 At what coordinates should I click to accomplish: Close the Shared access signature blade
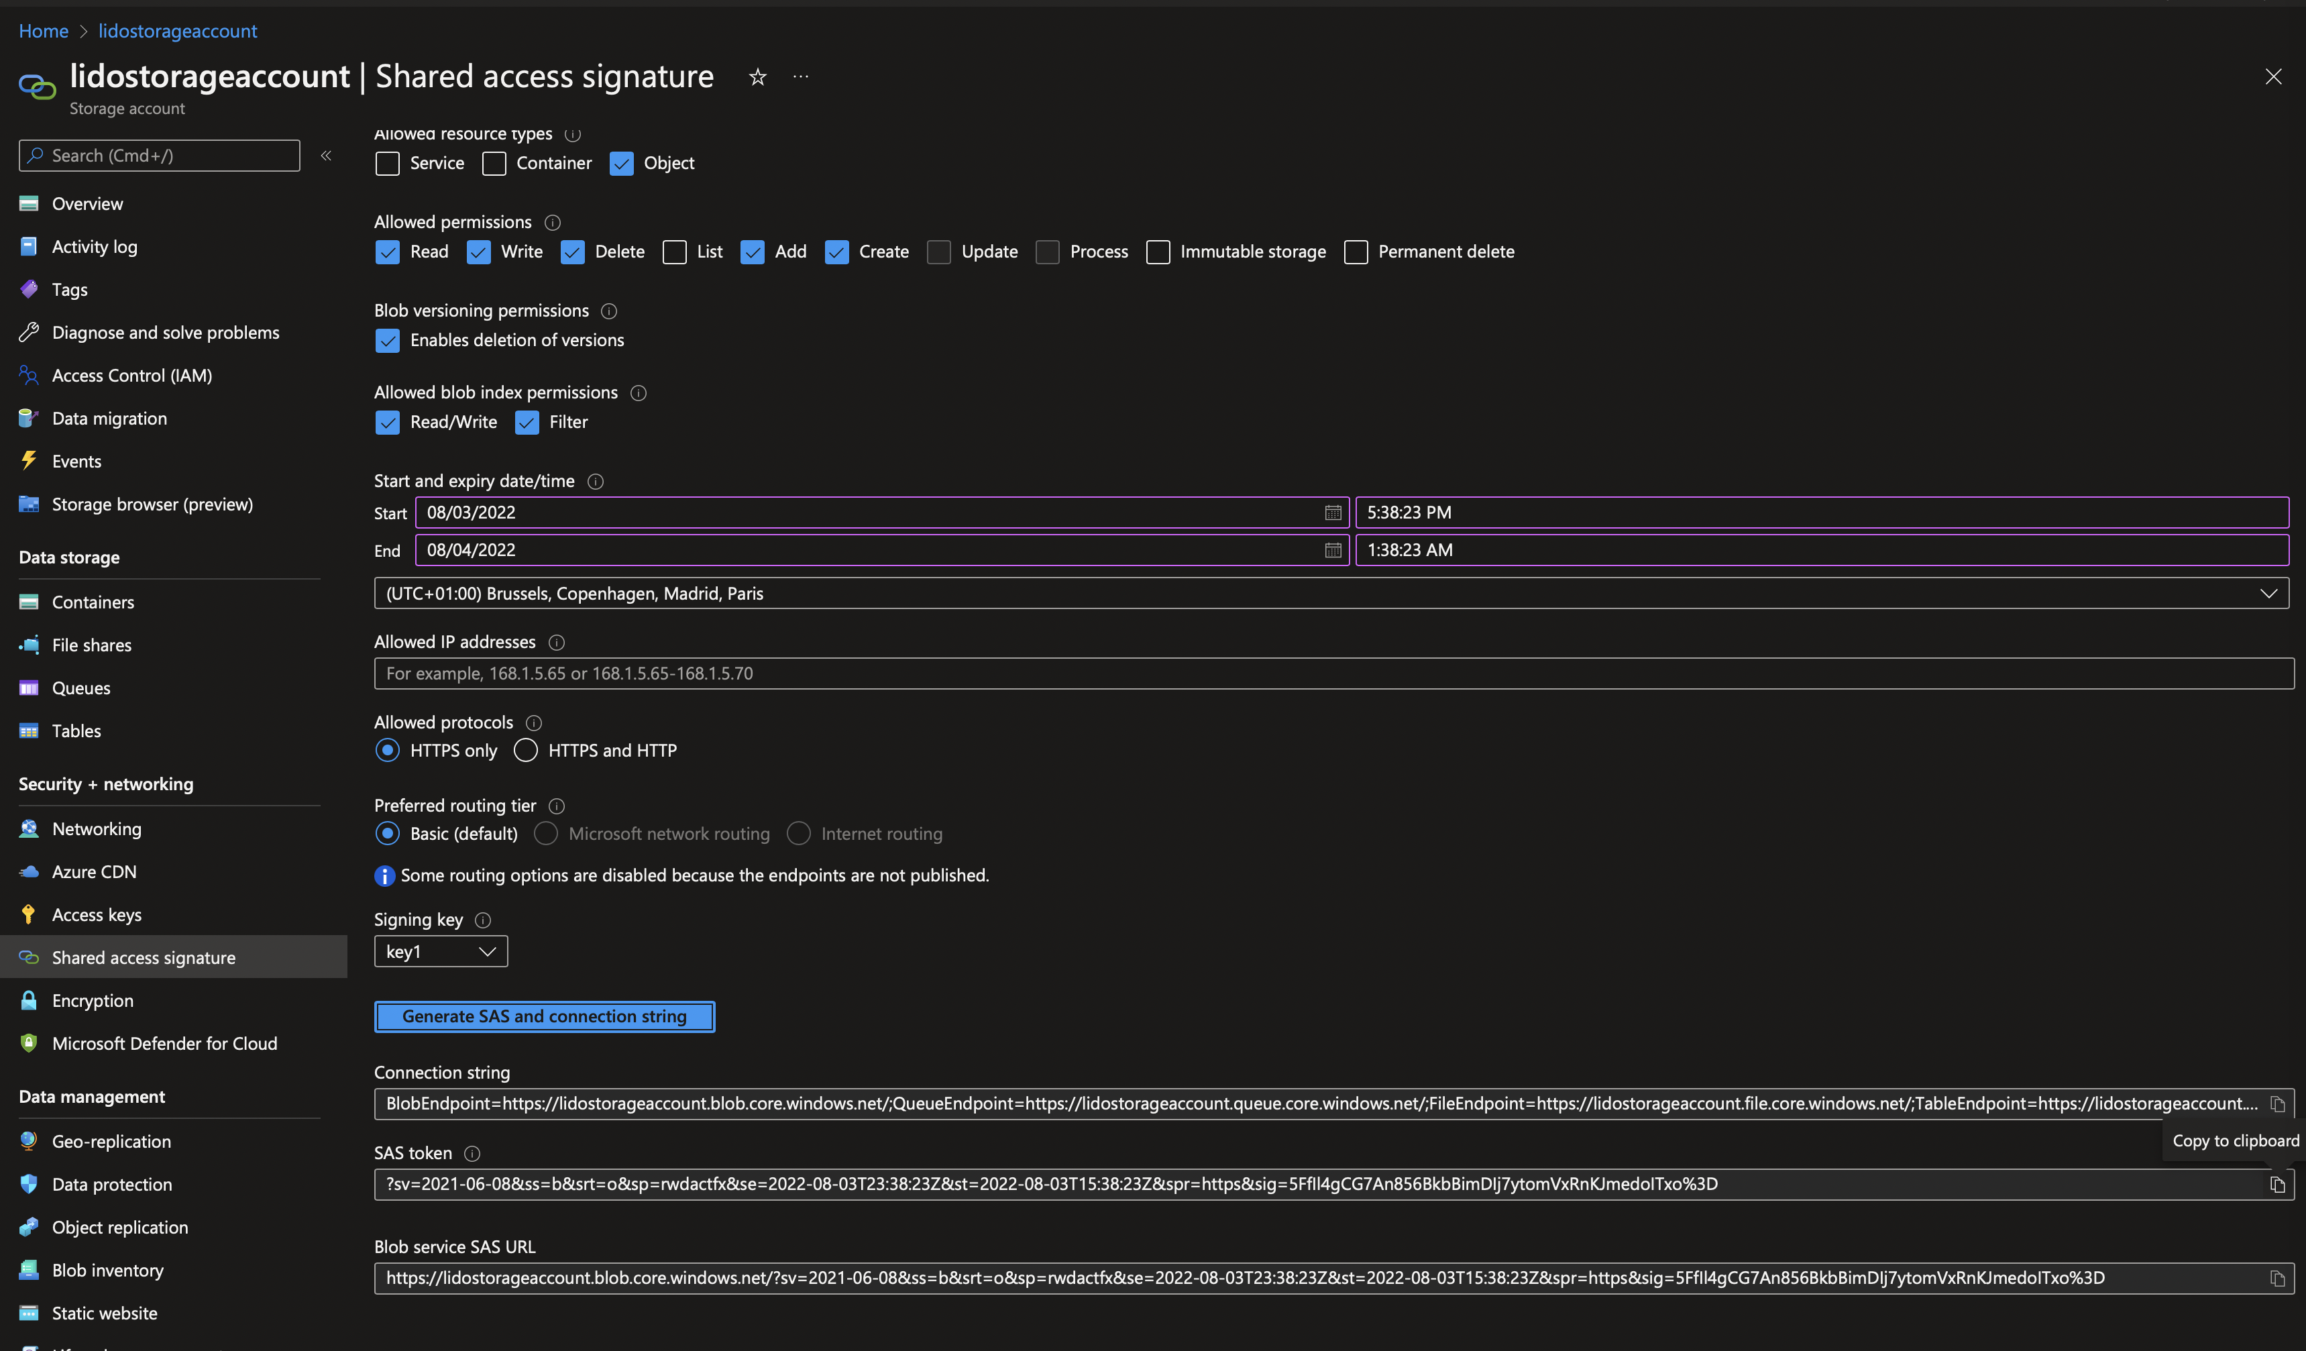pyautogui.click(x=2273, y=77)
